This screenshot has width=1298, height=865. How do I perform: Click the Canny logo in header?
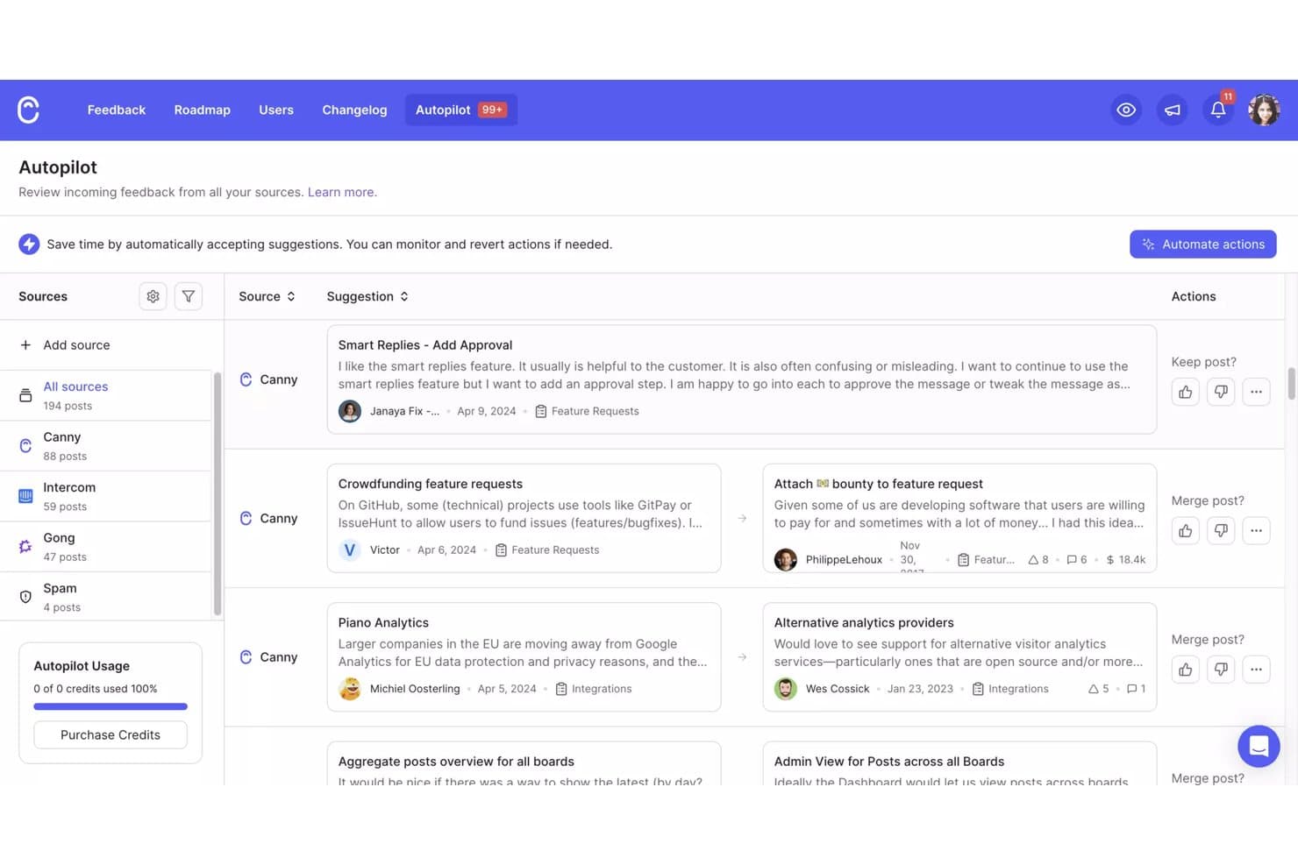28,110
